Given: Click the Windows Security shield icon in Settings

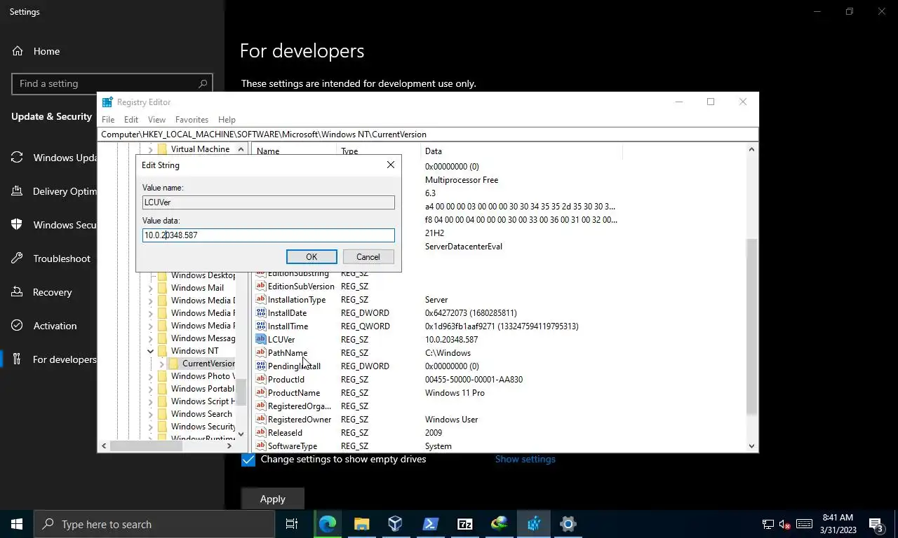Looking at the screenshot, I should click(18, 225).
